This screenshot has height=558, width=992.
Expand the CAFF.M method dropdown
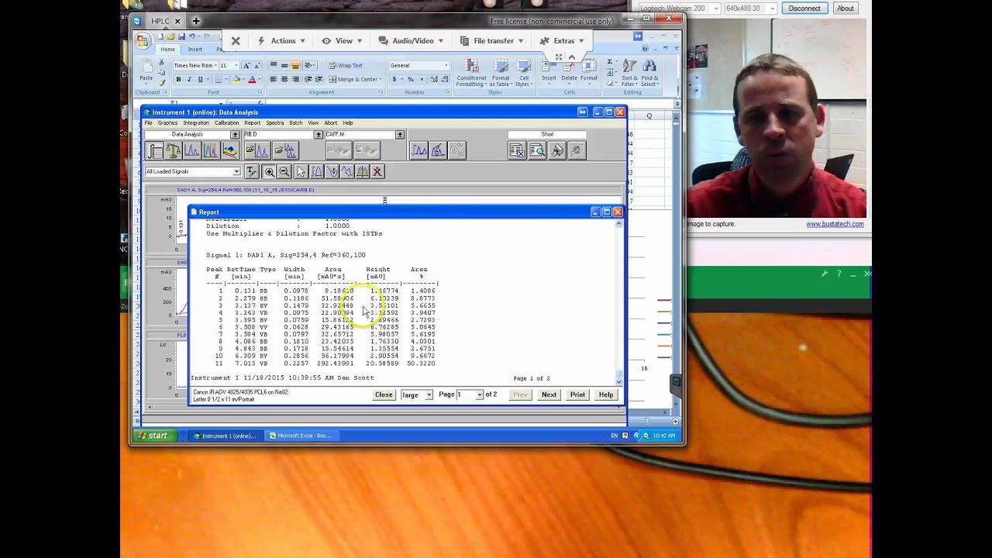(x=400, y=135)
